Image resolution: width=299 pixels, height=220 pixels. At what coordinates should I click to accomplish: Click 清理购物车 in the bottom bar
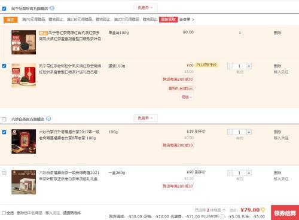coord(72,213)
